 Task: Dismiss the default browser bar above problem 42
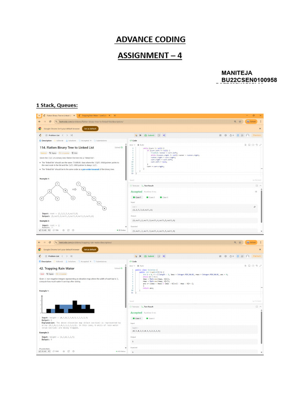point(260,249)
